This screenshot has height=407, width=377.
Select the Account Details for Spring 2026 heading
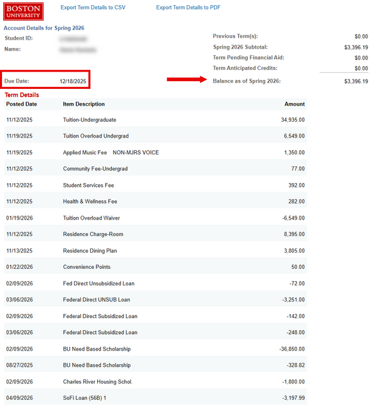pos(44,28)
